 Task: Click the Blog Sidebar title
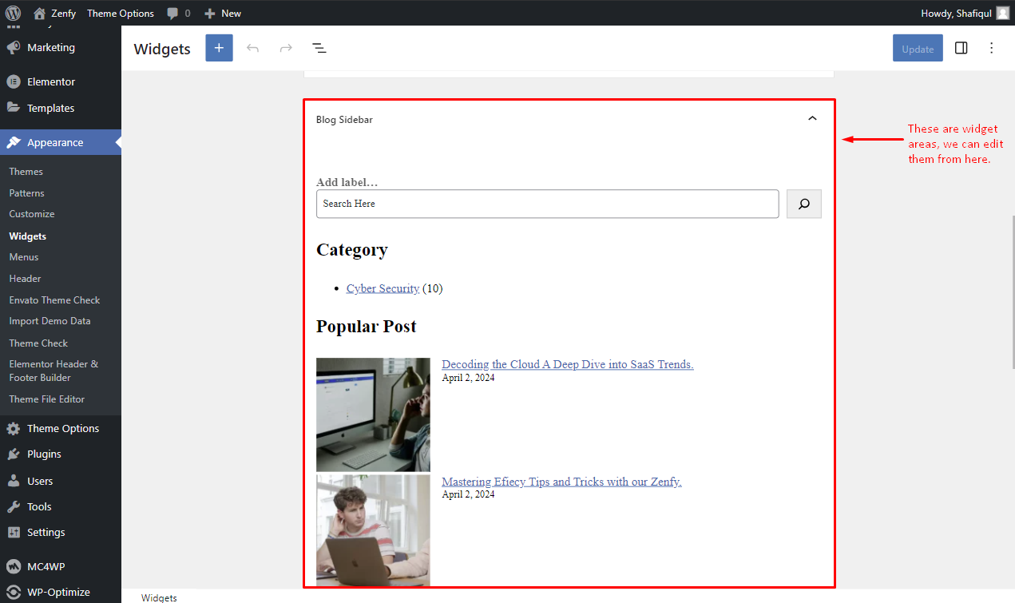[x=344, y=120]
